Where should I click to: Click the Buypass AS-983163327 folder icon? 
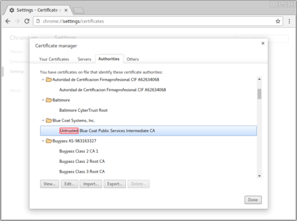[49, 141]
